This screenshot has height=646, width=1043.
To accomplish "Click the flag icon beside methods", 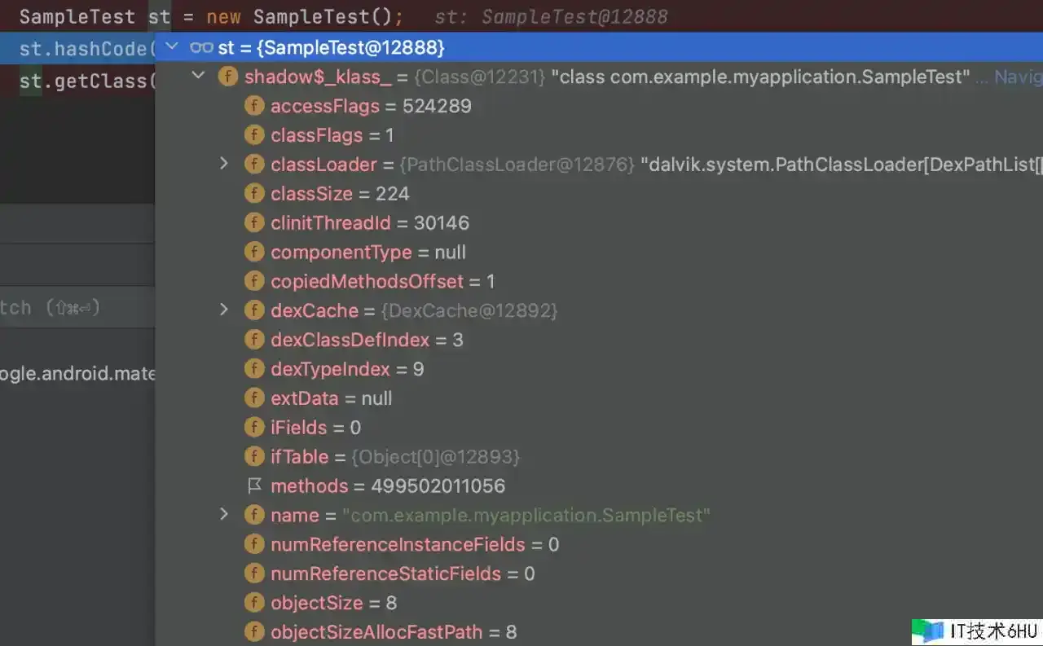I will pyautogui.click(x=255, y=486).
